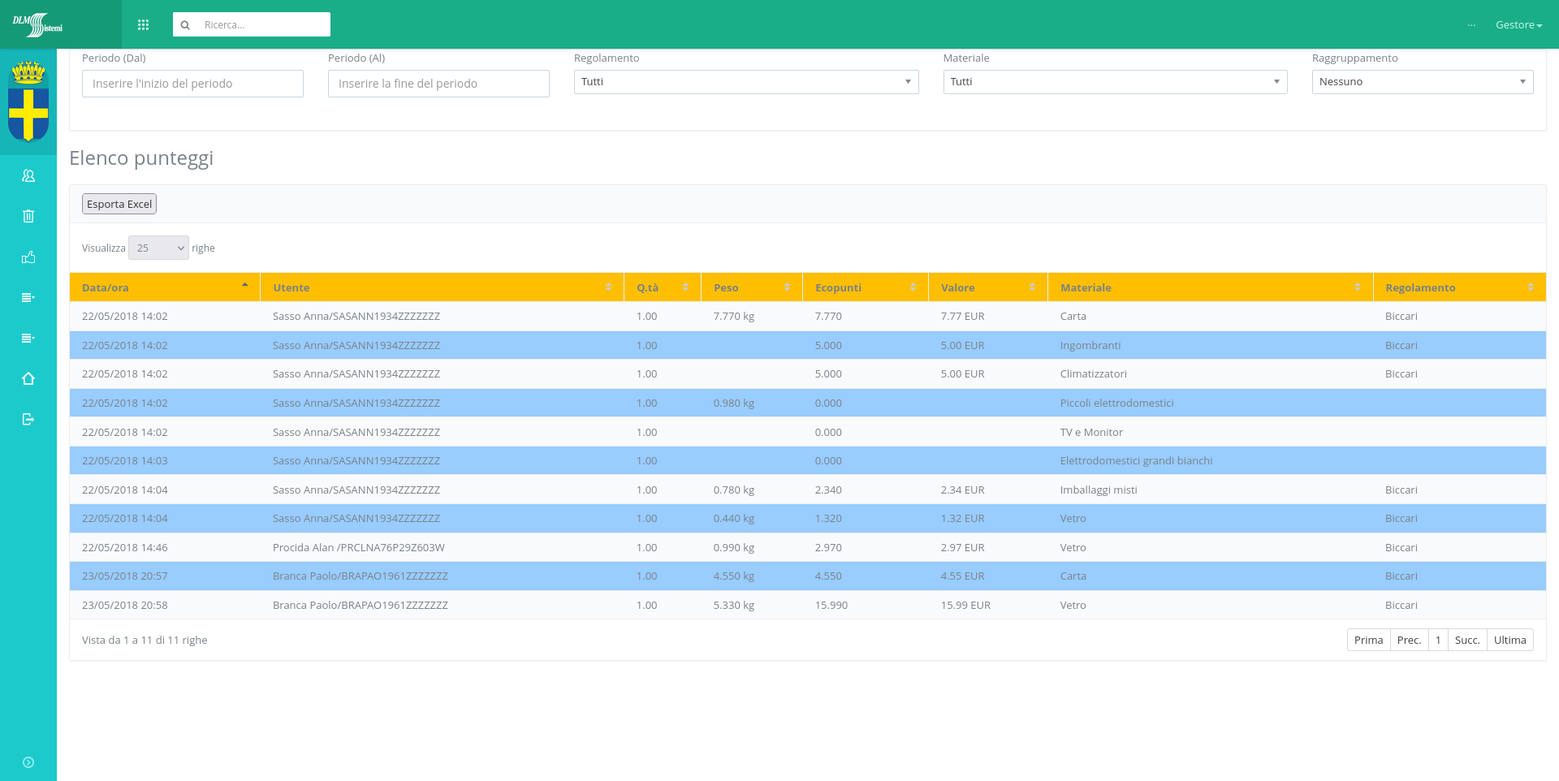Open the users icon in sidebar
The image size is (1559, 781).
[28, 175]
